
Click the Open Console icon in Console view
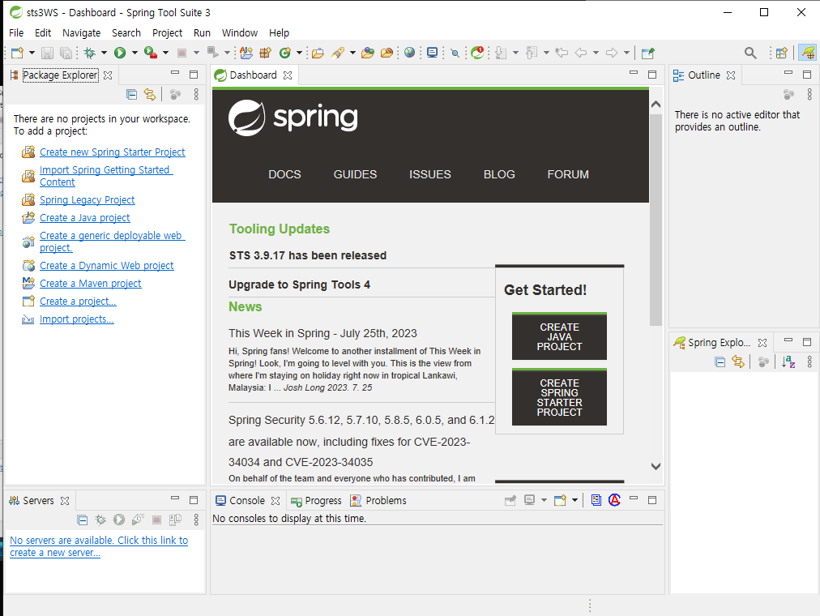[560, 500]
